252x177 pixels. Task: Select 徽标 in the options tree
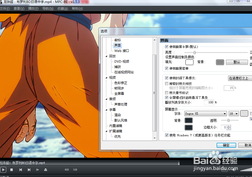(118, 40)
